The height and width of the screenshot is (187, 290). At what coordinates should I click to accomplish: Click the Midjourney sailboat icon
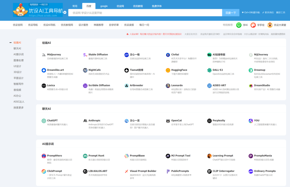44,55
